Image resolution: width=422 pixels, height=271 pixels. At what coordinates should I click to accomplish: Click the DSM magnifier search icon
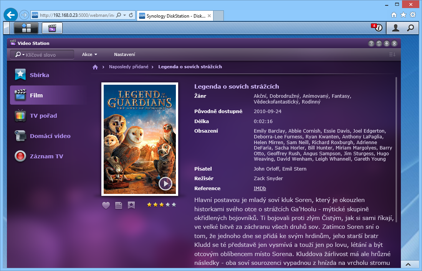pos(410,28)
